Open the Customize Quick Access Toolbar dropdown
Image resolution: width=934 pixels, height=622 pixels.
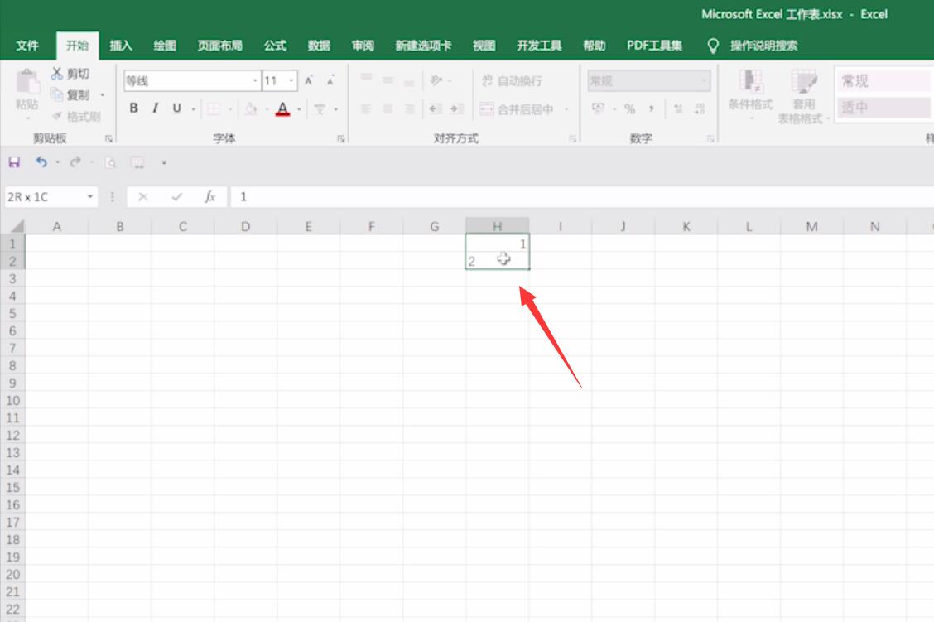164,162
